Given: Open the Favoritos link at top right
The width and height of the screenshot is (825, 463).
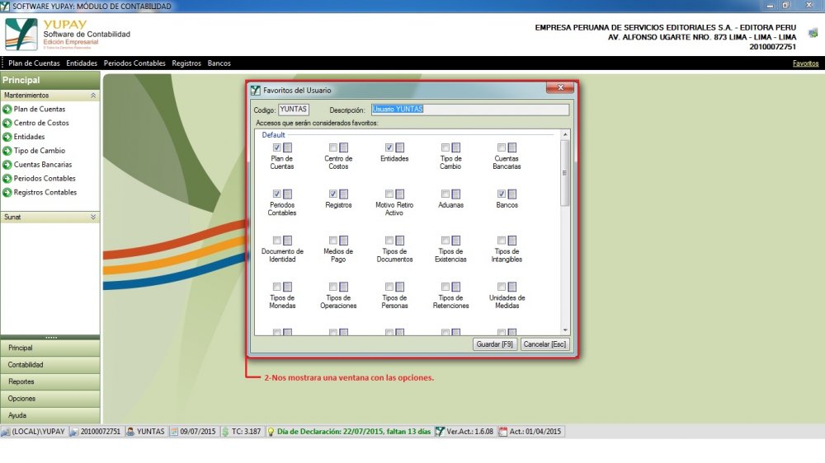Looking at the screenshot, I should tap(805, 63).
